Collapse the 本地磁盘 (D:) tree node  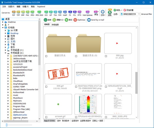(5, 53)
